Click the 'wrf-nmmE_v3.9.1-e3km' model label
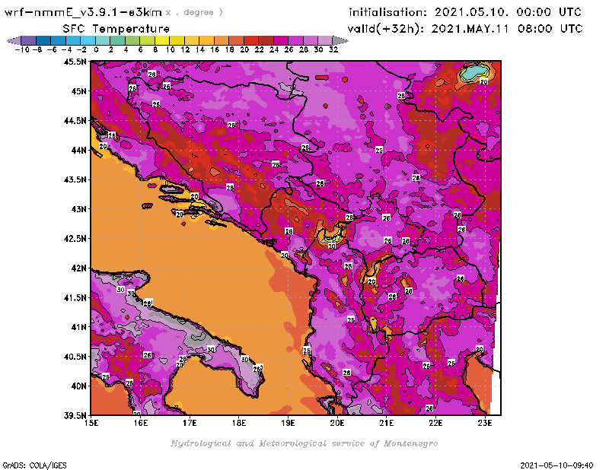 (x=83, y=12)
